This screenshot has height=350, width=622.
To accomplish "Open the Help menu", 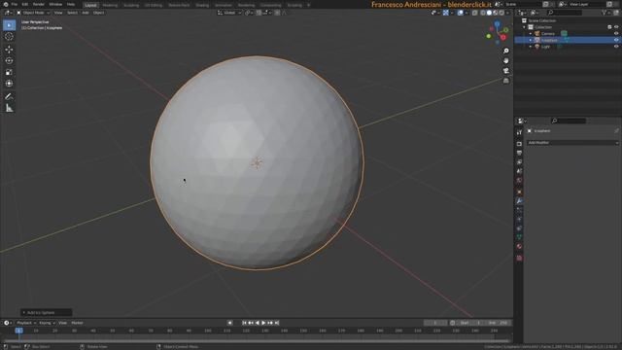I will [71, 4].
